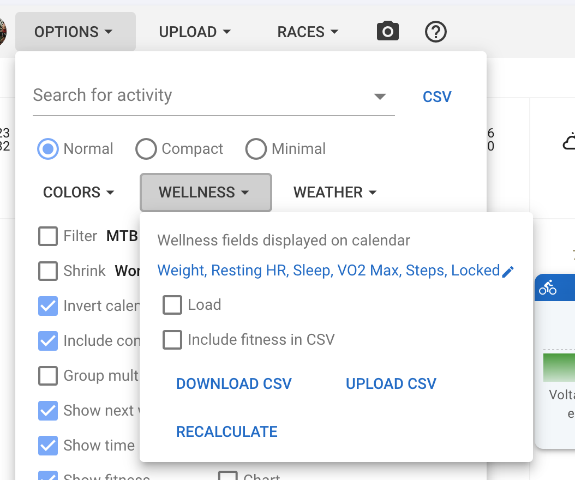Enable the Load checkbox
This screenshot has width=575, height=480.
point(172,305)
